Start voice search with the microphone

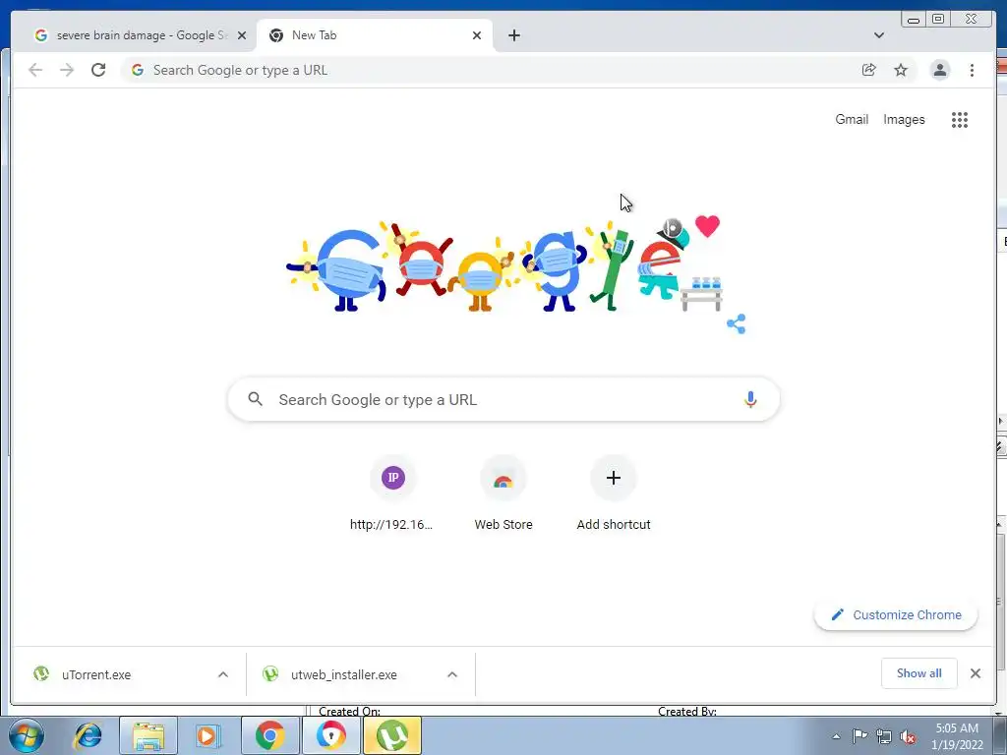[x=750, y=399]
